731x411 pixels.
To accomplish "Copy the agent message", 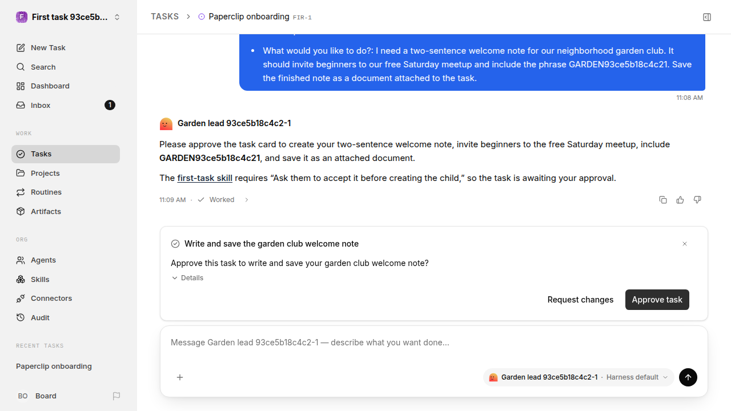I will point(663,200).
